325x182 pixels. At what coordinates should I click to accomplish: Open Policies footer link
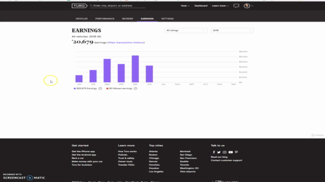[123, 155]
